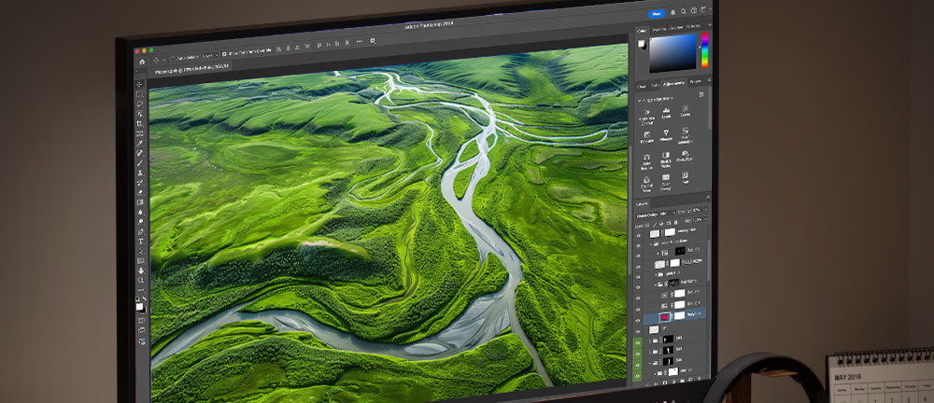Open the Color panel tab
This screenshot has width=934, height=403.
point(642,31)
